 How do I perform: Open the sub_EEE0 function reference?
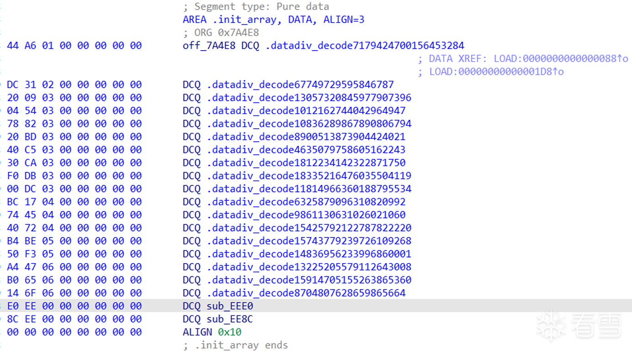pyautogui.click(x=230, y=306)
